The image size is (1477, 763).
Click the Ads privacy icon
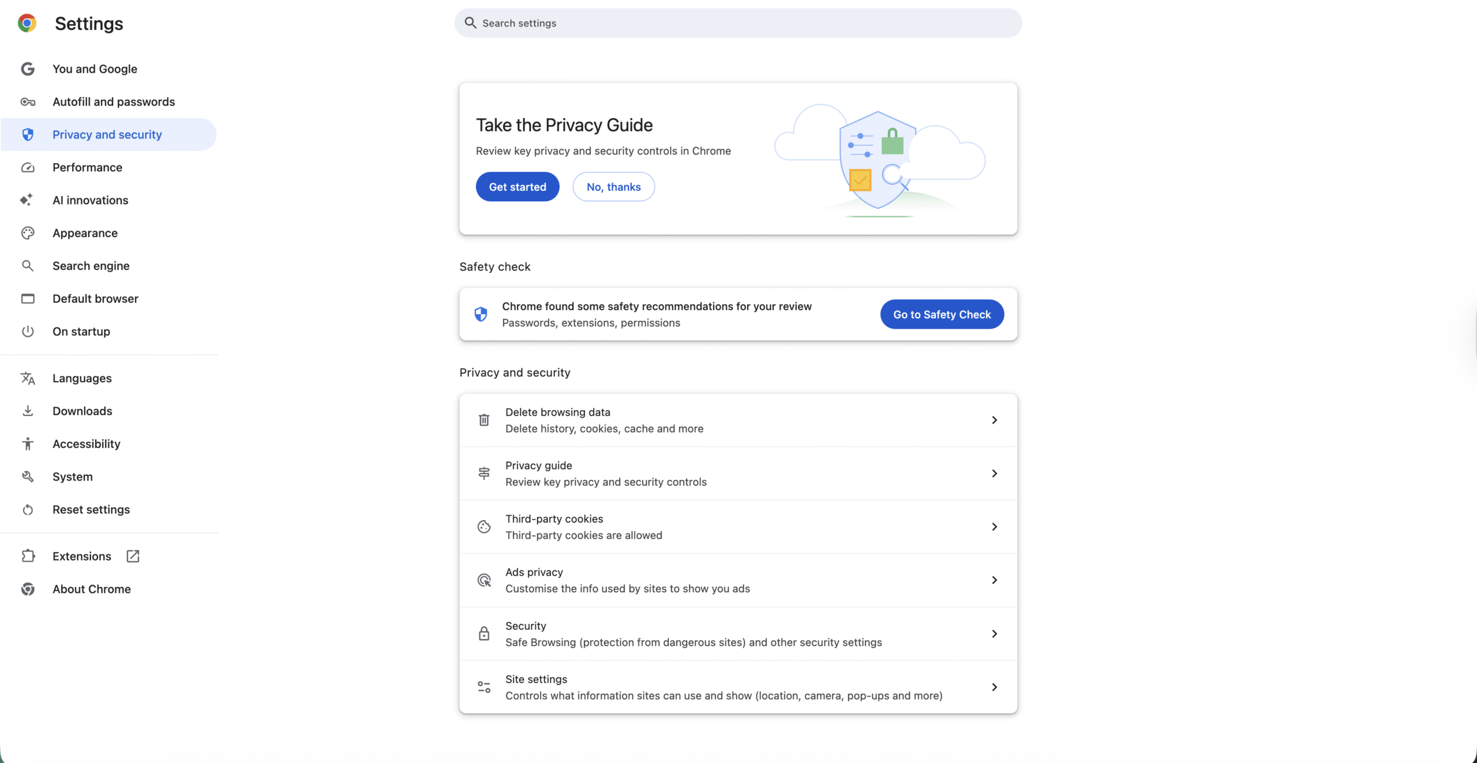pos(484,580)
